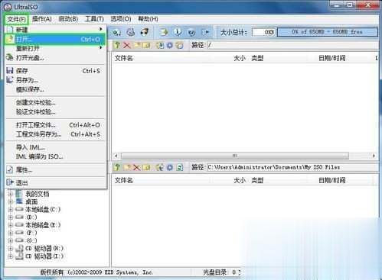Click the mount to virtual drive icon
Screen dimensions: 382x280
[145, 32]
